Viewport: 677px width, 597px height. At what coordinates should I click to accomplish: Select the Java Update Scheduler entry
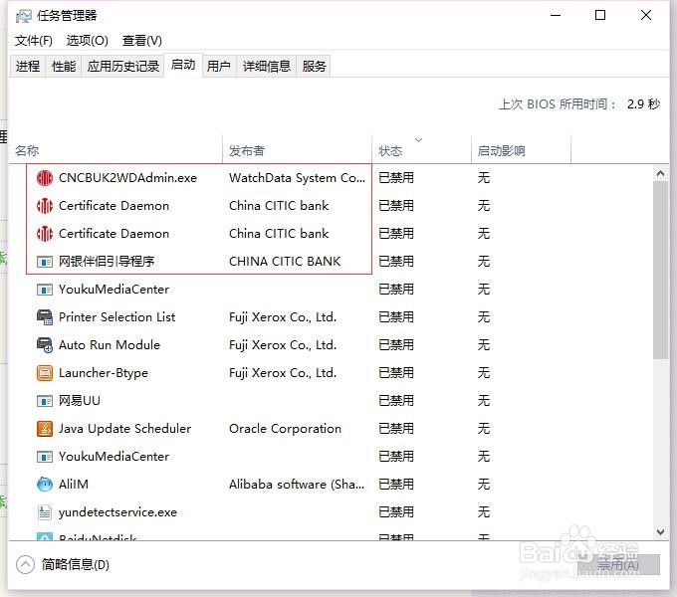[124, 428]
